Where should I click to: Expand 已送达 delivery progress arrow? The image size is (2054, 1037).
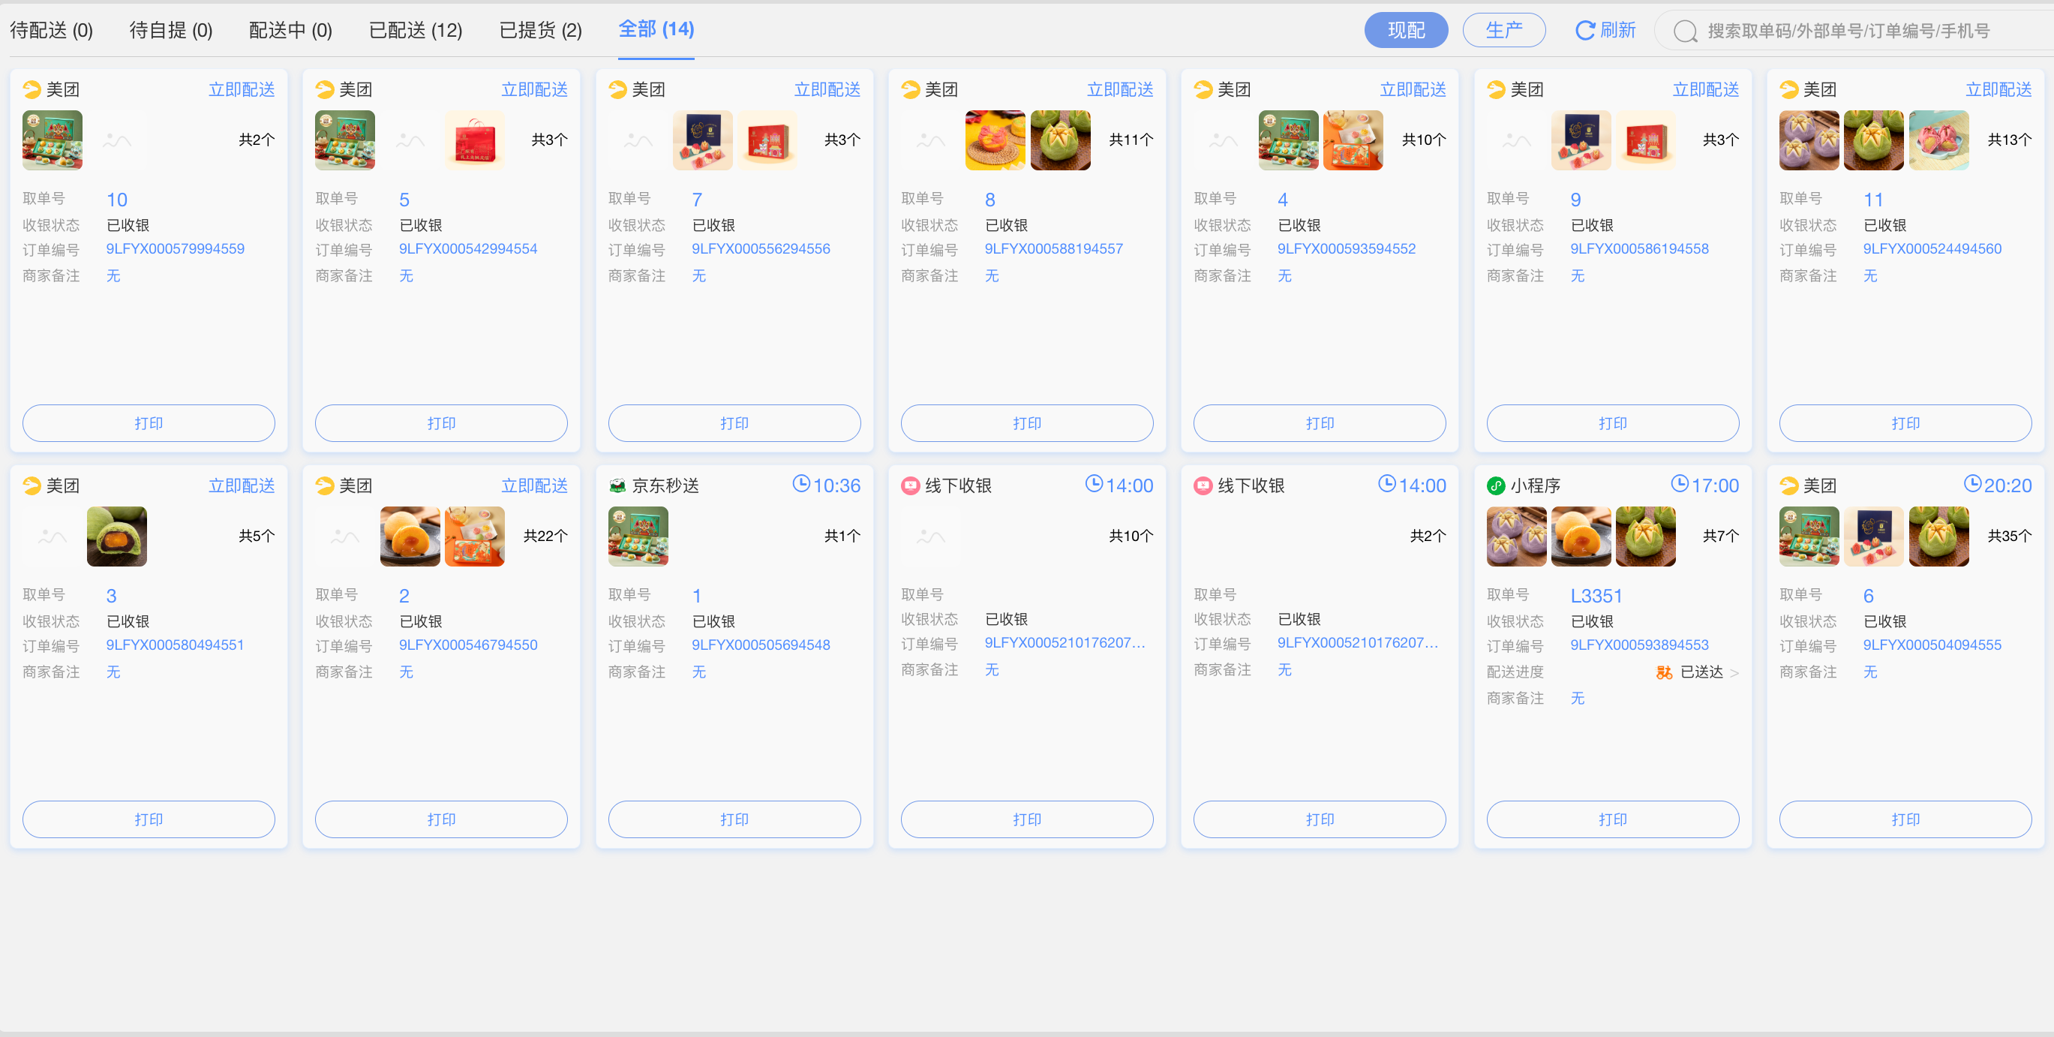(x=1734, y=673)
